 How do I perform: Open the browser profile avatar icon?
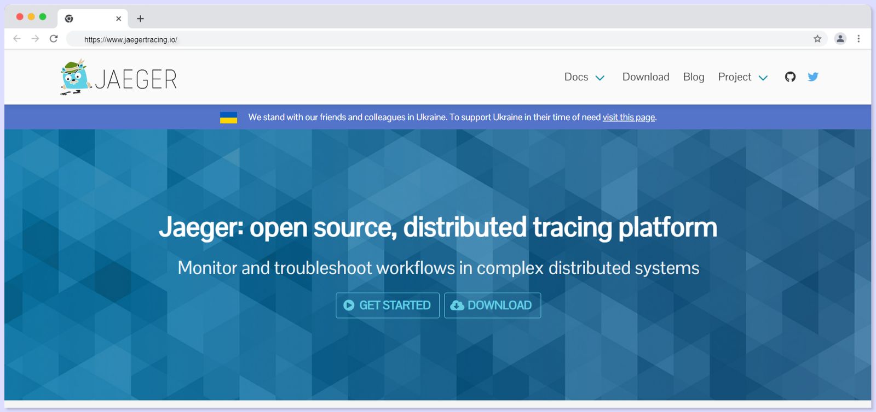click(840, 39)
